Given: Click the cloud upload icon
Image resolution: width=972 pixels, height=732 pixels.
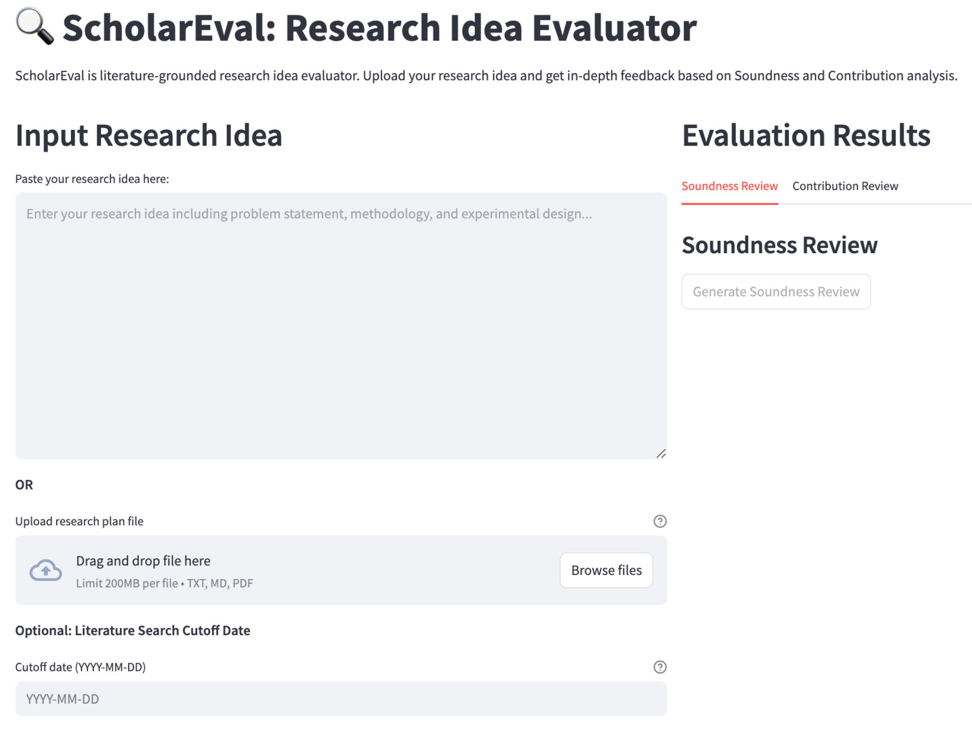Looking at the screenshot, I should [45, 570].
